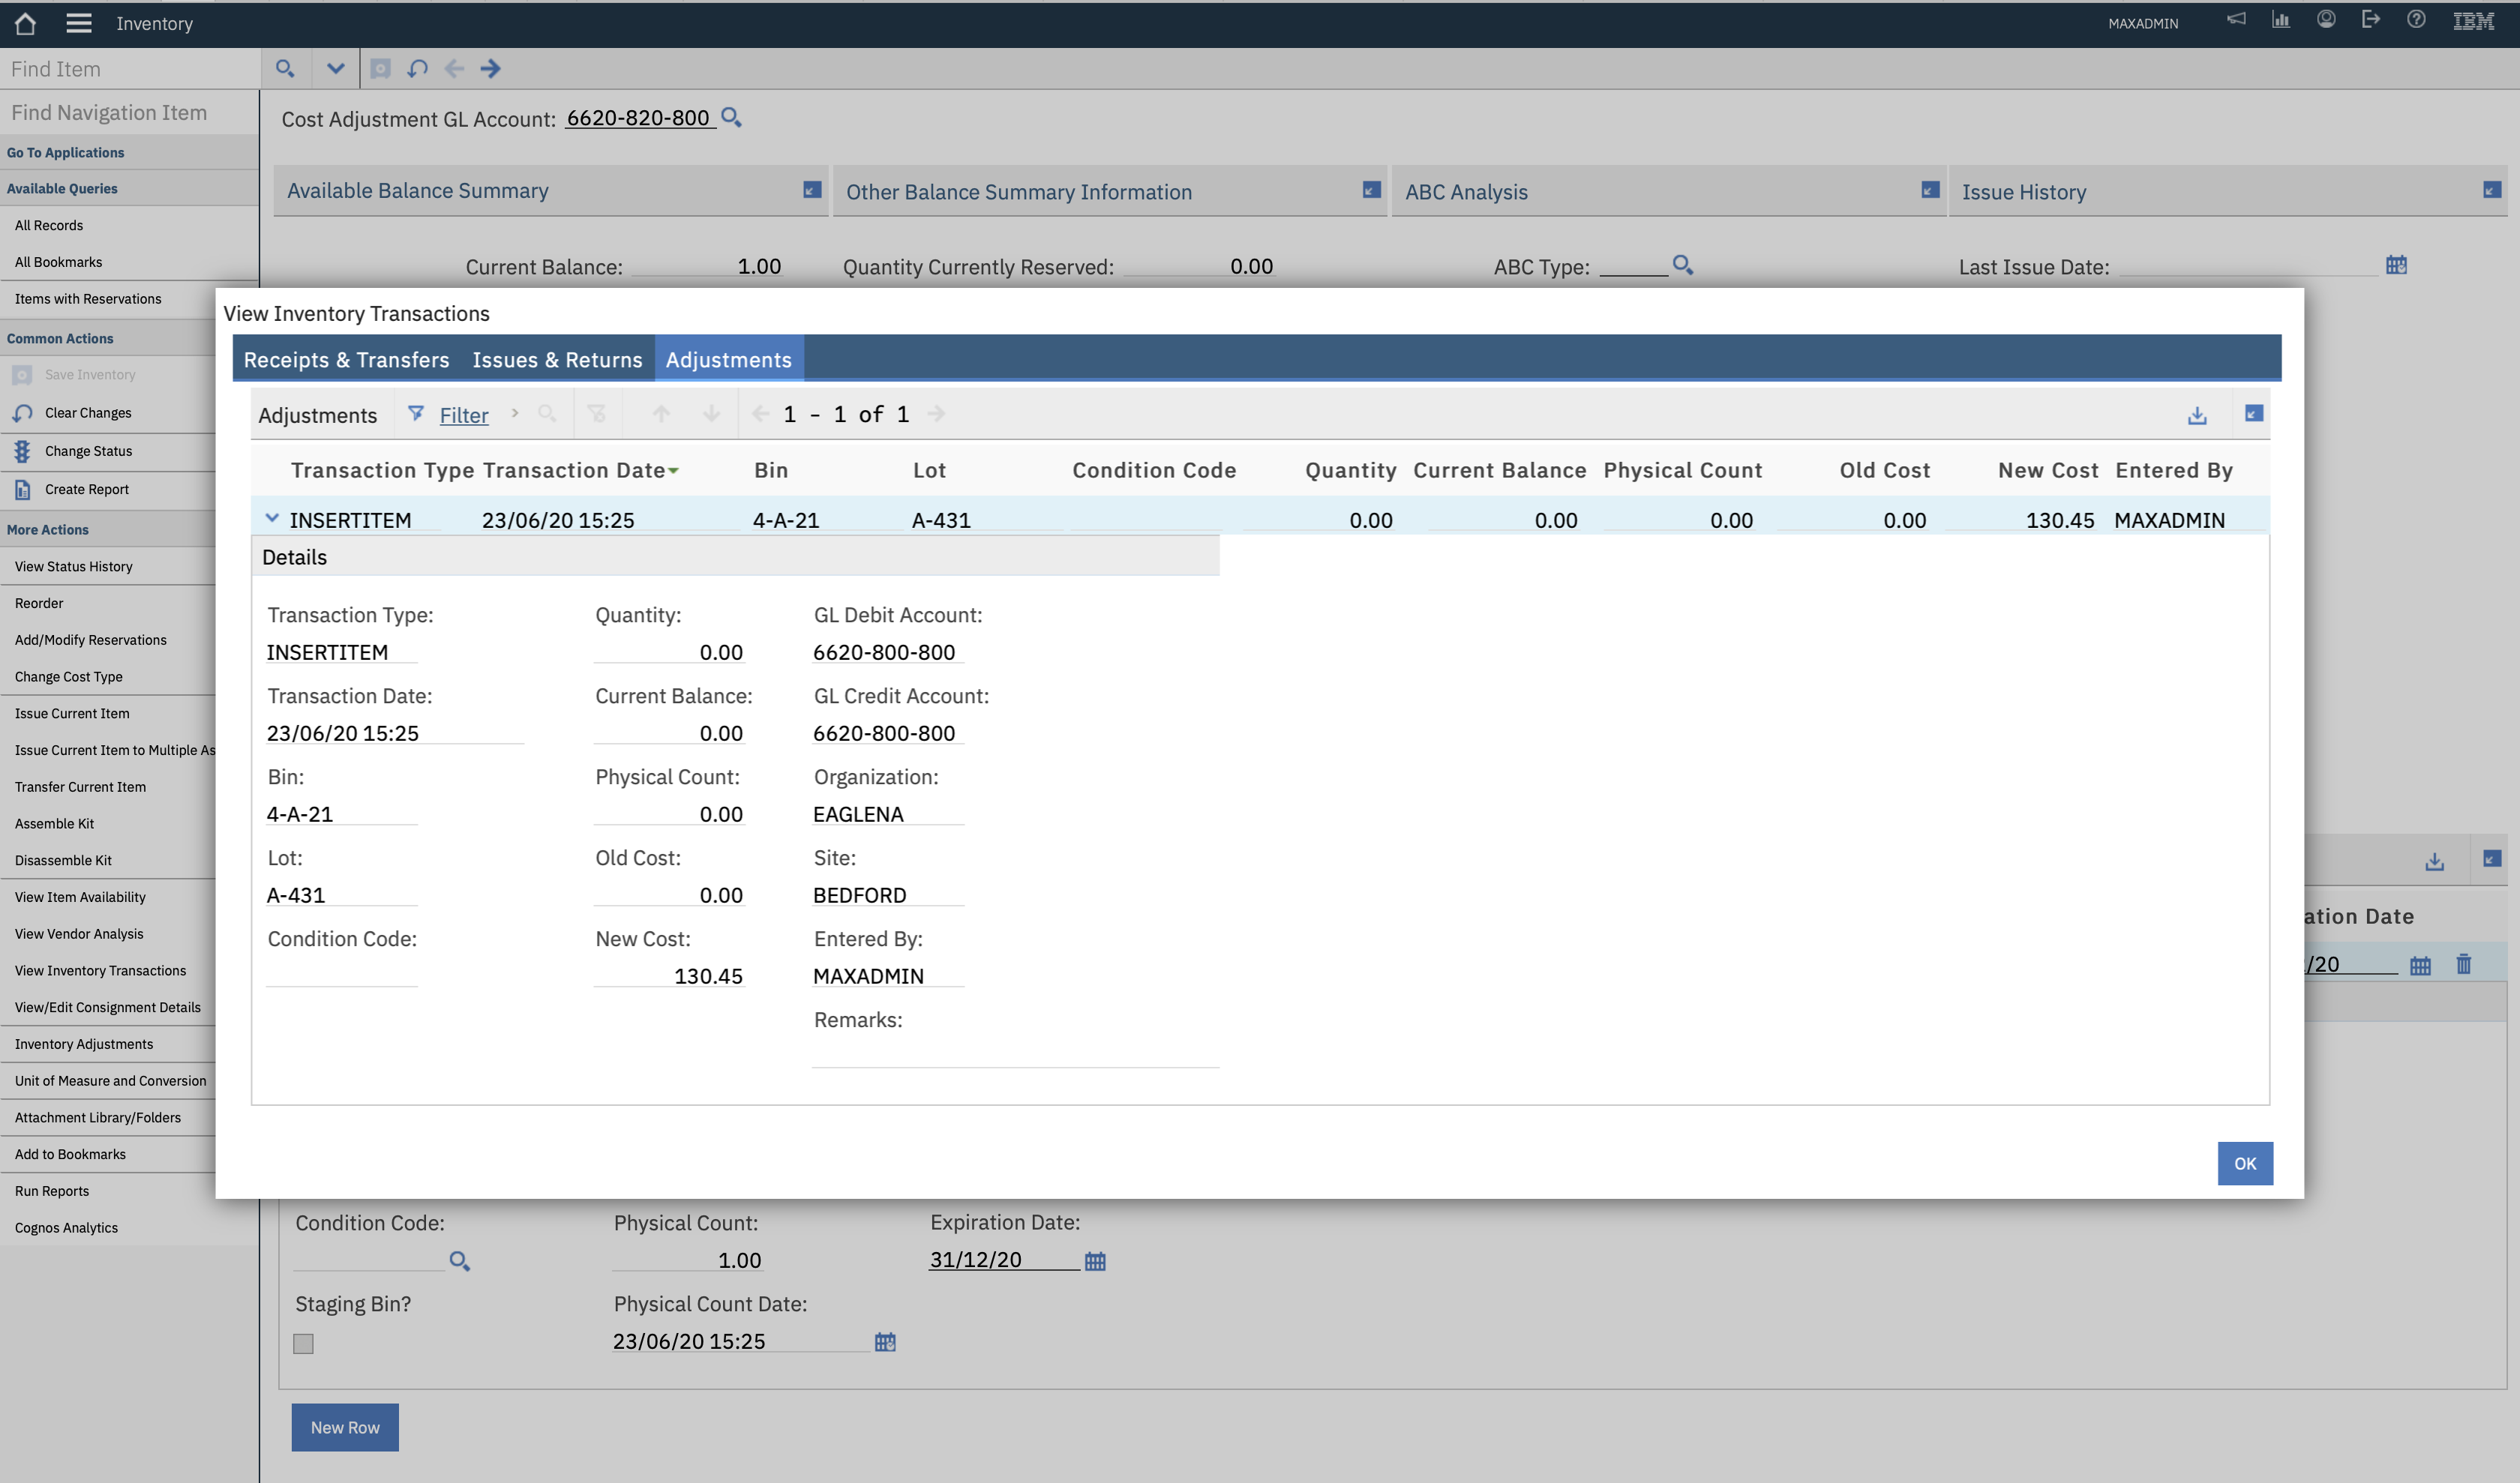Click the New Row button

344,1427
